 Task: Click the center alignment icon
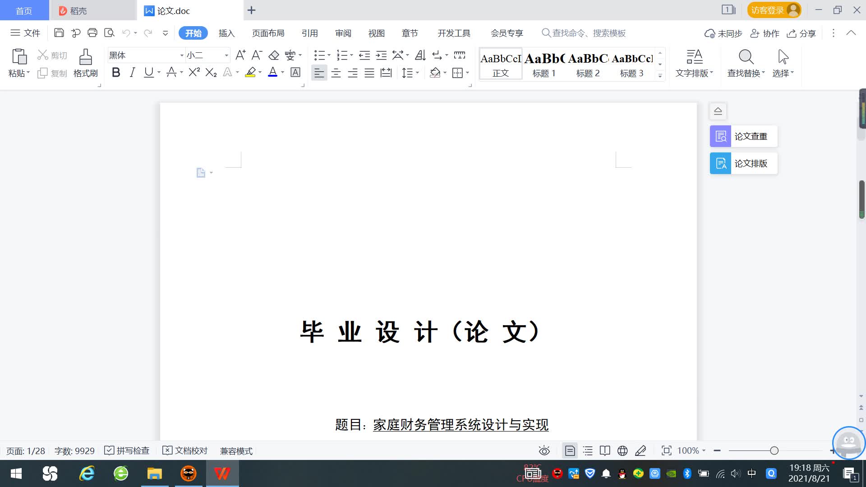pos(336,73)
